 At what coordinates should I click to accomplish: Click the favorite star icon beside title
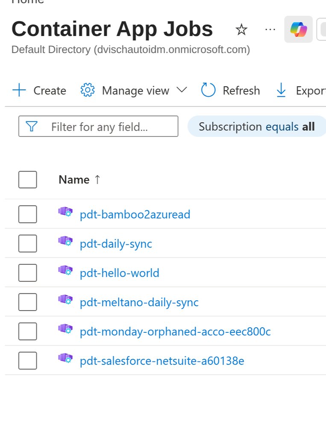click(x=241, y=30)
